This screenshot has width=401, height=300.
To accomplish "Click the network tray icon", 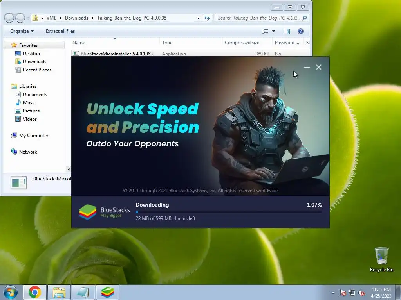I will (352, 293).
